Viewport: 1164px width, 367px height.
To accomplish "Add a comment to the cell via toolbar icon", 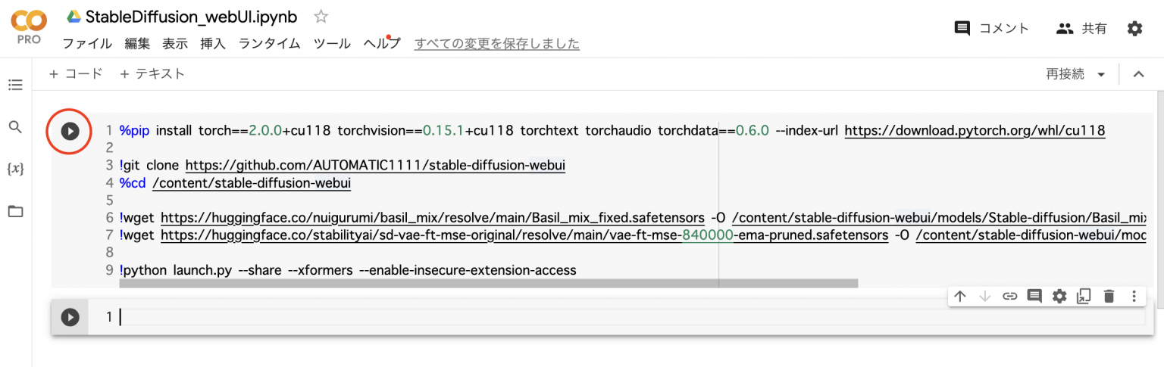I will (x=1034, y=297).
